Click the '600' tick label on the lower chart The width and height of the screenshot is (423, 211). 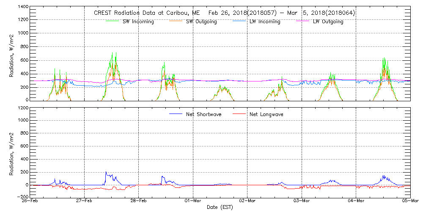coord(24,146)
